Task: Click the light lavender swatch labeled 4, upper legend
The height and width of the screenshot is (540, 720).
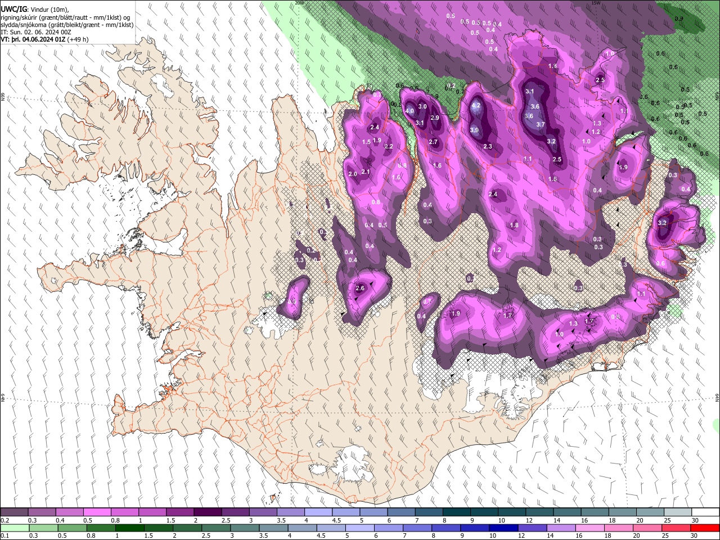Action: click(318, 512)
